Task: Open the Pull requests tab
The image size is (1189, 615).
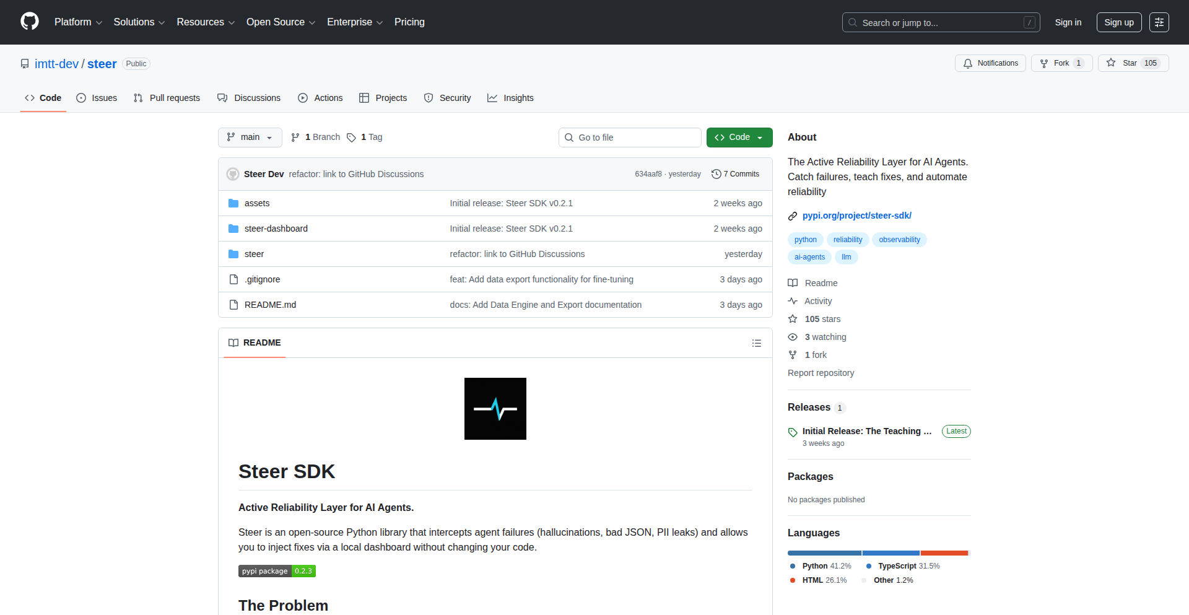Action: (x=167, y=98)
